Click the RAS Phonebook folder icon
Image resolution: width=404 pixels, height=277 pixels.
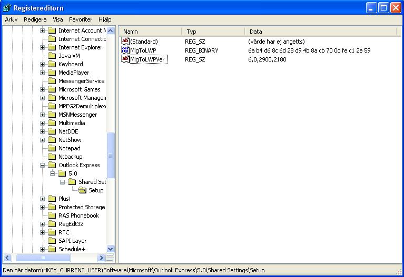52,216
